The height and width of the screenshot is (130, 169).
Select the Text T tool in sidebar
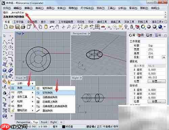pyautogui.click(x=5, y=105)
